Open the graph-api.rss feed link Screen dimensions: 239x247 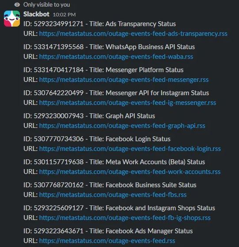coord(122,126)
